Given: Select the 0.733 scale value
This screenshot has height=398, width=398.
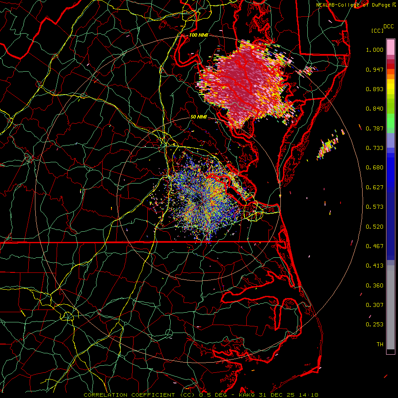Looking at the screenshot, I should (375, 148).
